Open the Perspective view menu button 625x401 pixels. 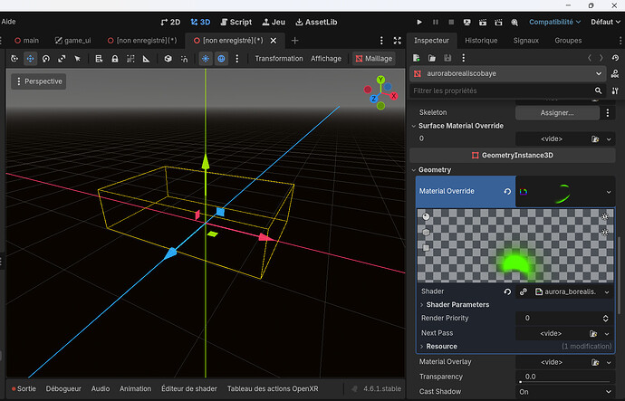[38, 81]
